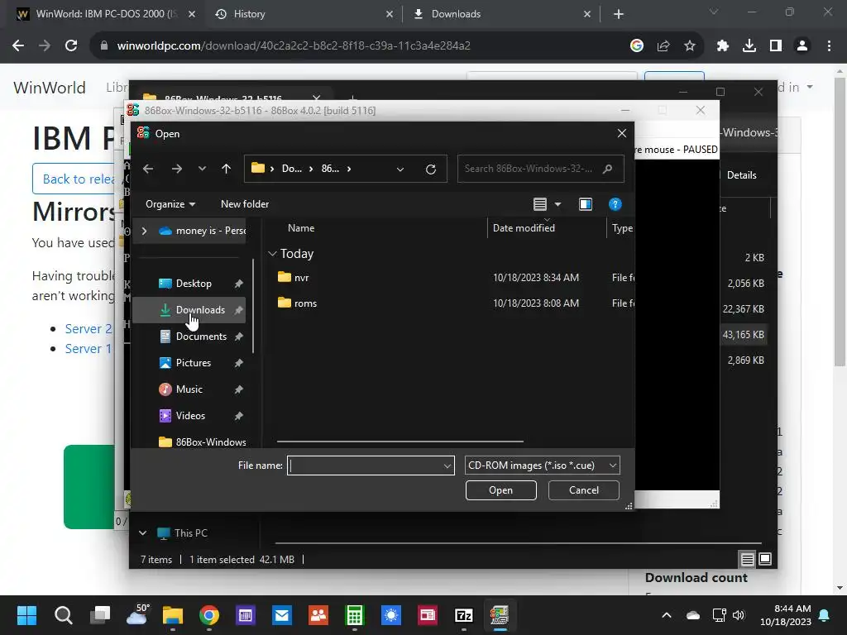
Task: Show hidden system tray icons
Action: pyautogui.click(x=667, y=615)
